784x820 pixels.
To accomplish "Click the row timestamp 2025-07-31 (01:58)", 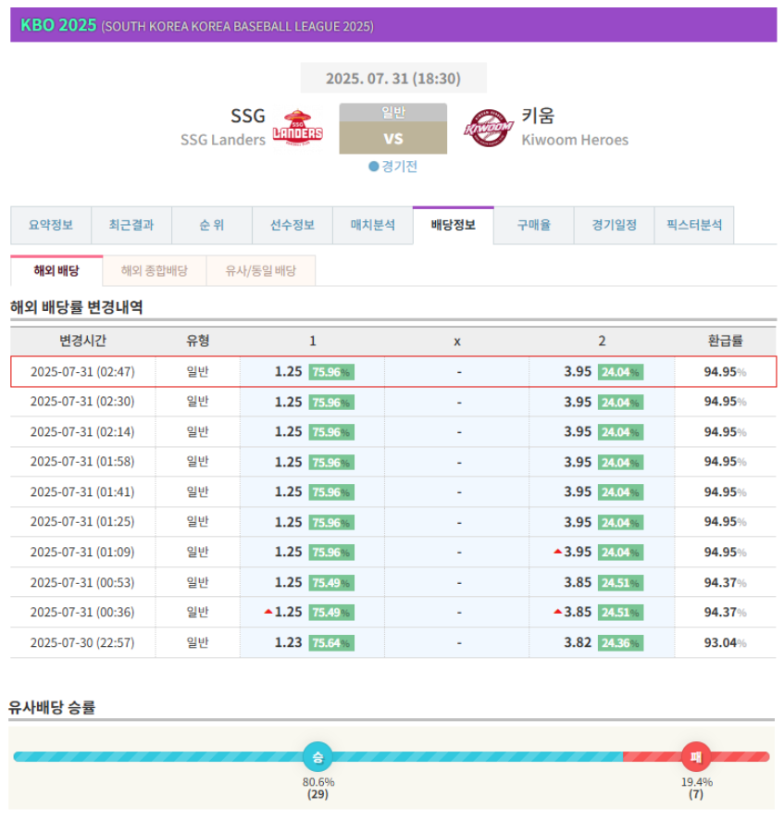I will coord(82,462).
